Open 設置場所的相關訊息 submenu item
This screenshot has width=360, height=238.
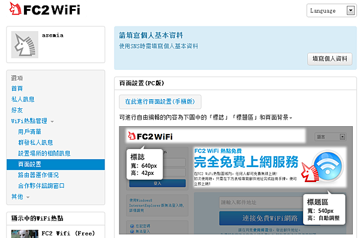tap(44, 153)
